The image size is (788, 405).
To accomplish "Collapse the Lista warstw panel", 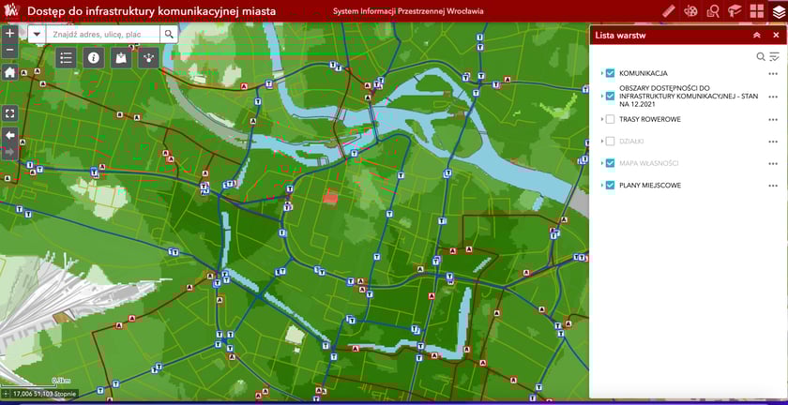I will [x=756, y=35].
